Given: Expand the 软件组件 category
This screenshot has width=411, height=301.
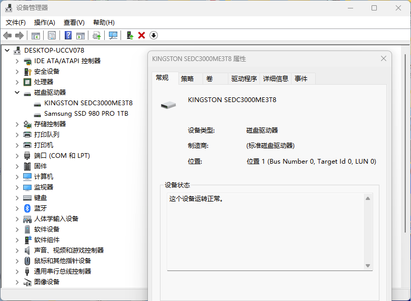Looking at the screenshot, I should coord(17,240).
